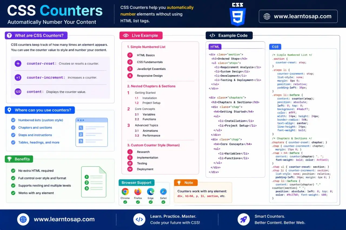
Task: Click the Edge browser icon
Action: (x=151, y=192)
